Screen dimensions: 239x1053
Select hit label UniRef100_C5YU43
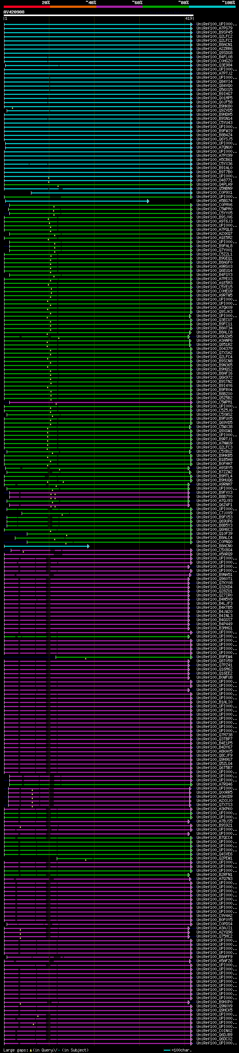pos(214,123)
